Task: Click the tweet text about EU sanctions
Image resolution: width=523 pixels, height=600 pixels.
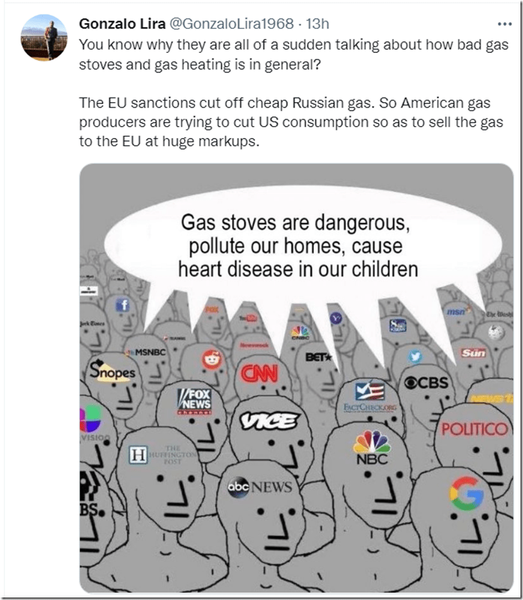Action: tap(291, 122)
